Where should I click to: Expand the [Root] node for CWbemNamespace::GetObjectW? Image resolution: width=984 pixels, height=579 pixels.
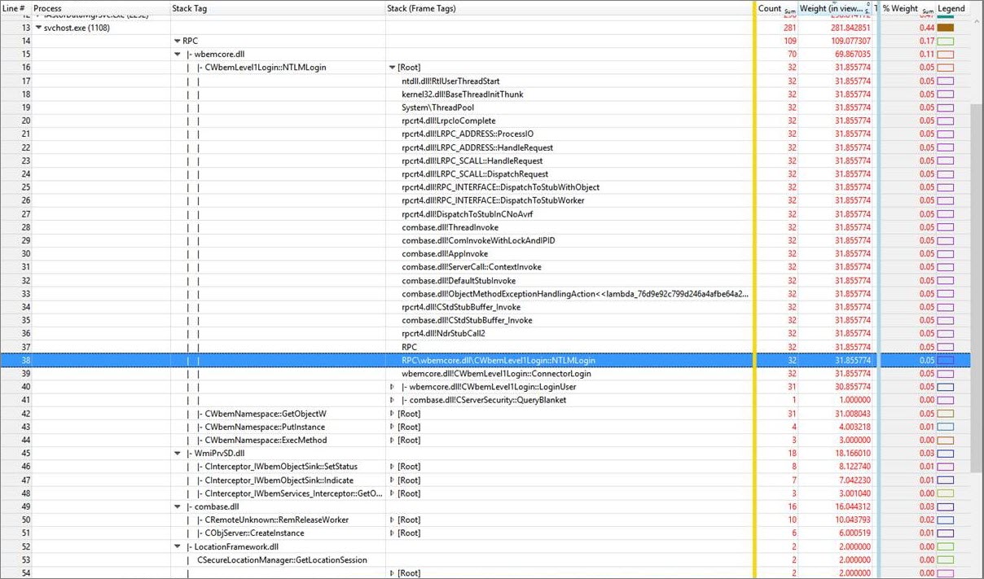point(392,413)
